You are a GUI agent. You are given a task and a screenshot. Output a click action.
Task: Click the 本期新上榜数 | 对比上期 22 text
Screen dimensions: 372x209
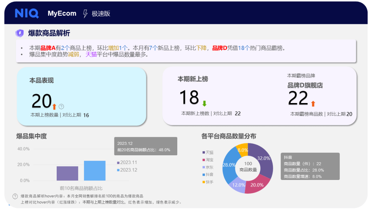pos(211,114)
